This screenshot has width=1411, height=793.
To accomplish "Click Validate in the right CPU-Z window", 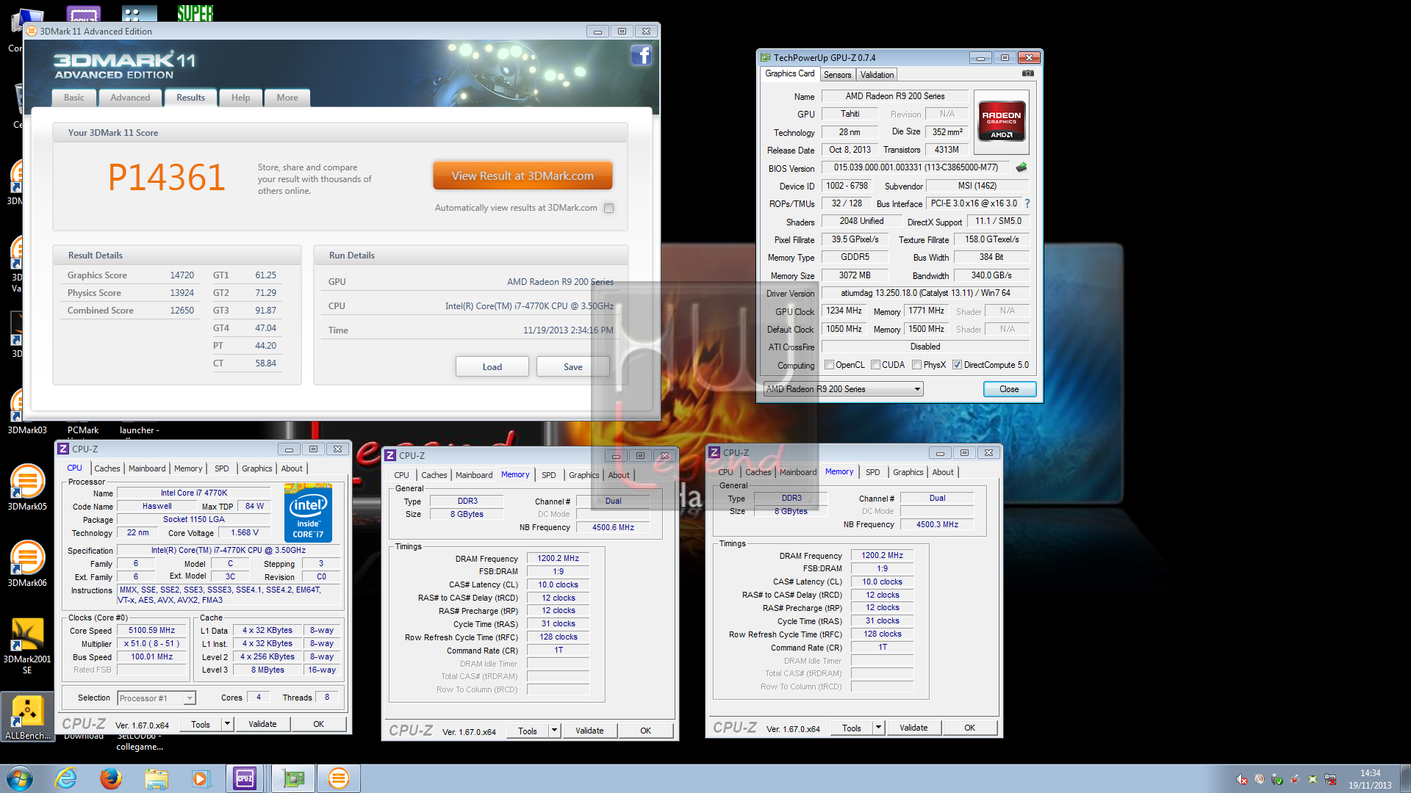I will point(913,728).
